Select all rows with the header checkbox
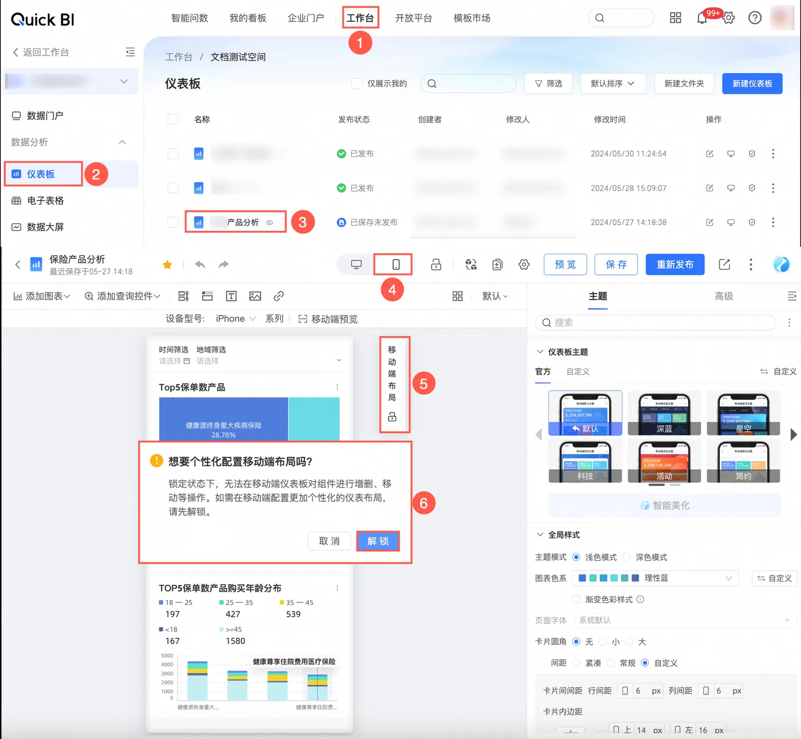This screenshot has width=801, height=739. coord(173,119)
